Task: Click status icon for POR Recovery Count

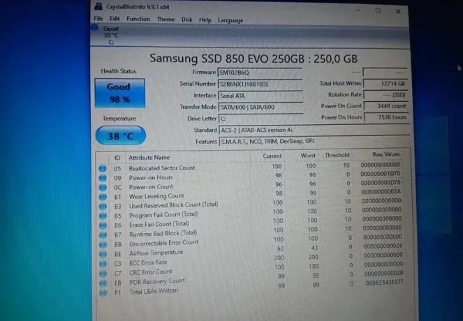Action: click(x=103, y=283)
